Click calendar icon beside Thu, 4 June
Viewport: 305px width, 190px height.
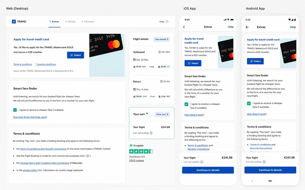[x=134, y=89]
